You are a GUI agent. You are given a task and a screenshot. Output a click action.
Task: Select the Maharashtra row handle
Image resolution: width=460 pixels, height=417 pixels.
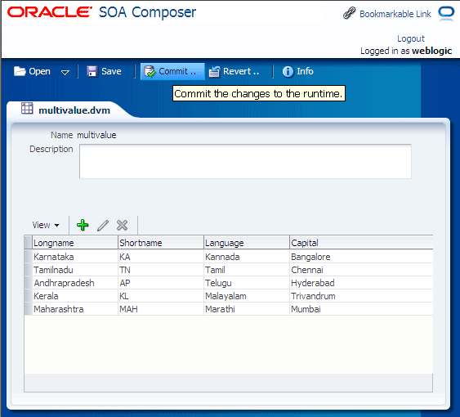pyautogui.click(x=28, y=309)
